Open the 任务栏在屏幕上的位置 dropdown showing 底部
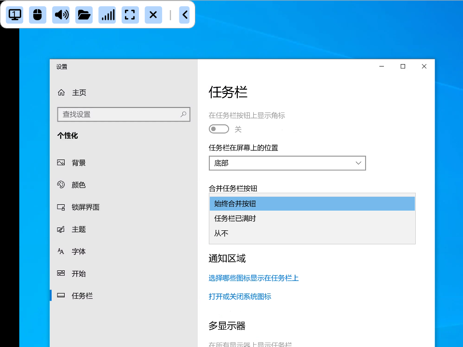The height and width of the screenshot is (347, 463). (287, 163)
